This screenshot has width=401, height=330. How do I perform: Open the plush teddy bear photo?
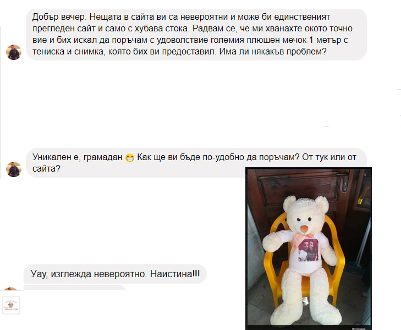(309, 249)
